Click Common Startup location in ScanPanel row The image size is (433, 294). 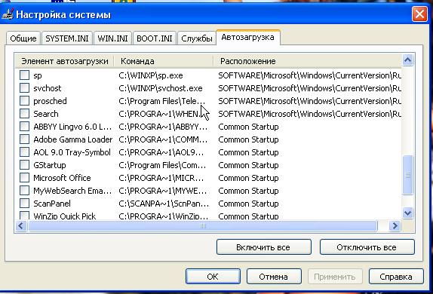point(248,204)
